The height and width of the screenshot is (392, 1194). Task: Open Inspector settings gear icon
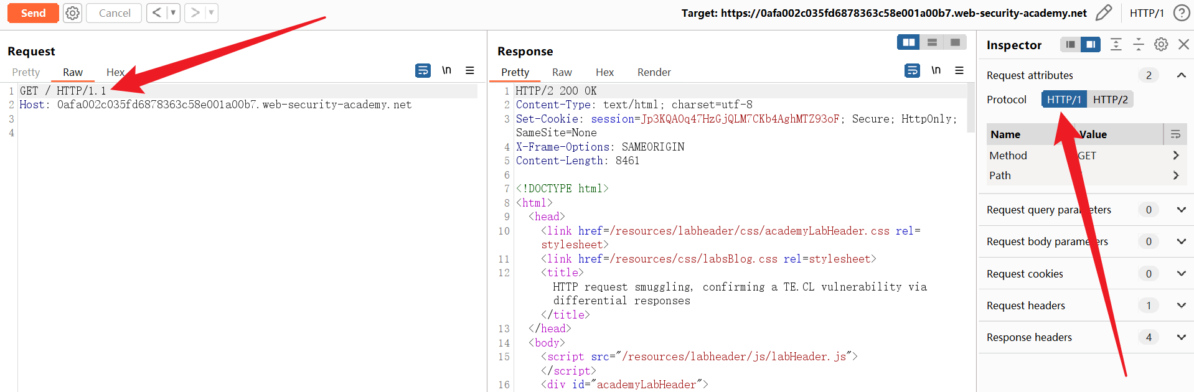[1161, 44]
